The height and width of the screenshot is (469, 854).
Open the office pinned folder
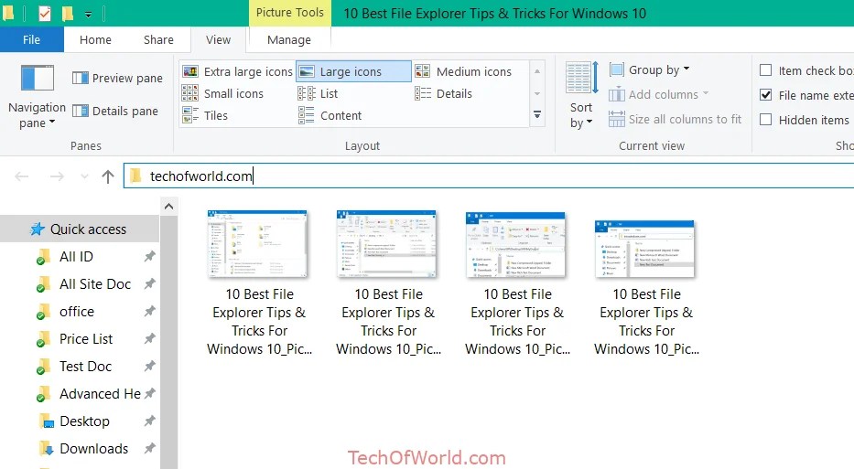click(x=77, y=312)
